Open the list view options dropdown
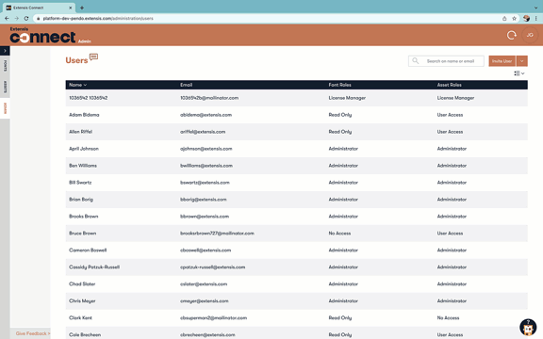This screenshot has height=339, width=543. click(x=519, y=73)
